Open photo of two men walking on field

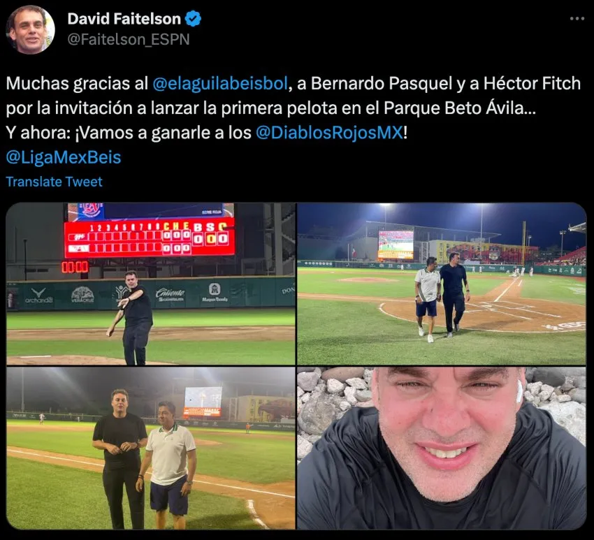click(x=442, y=284)
